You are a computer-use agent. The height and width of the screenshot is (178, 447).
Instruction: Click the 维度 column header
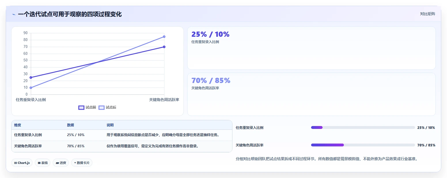click(18, 125)
